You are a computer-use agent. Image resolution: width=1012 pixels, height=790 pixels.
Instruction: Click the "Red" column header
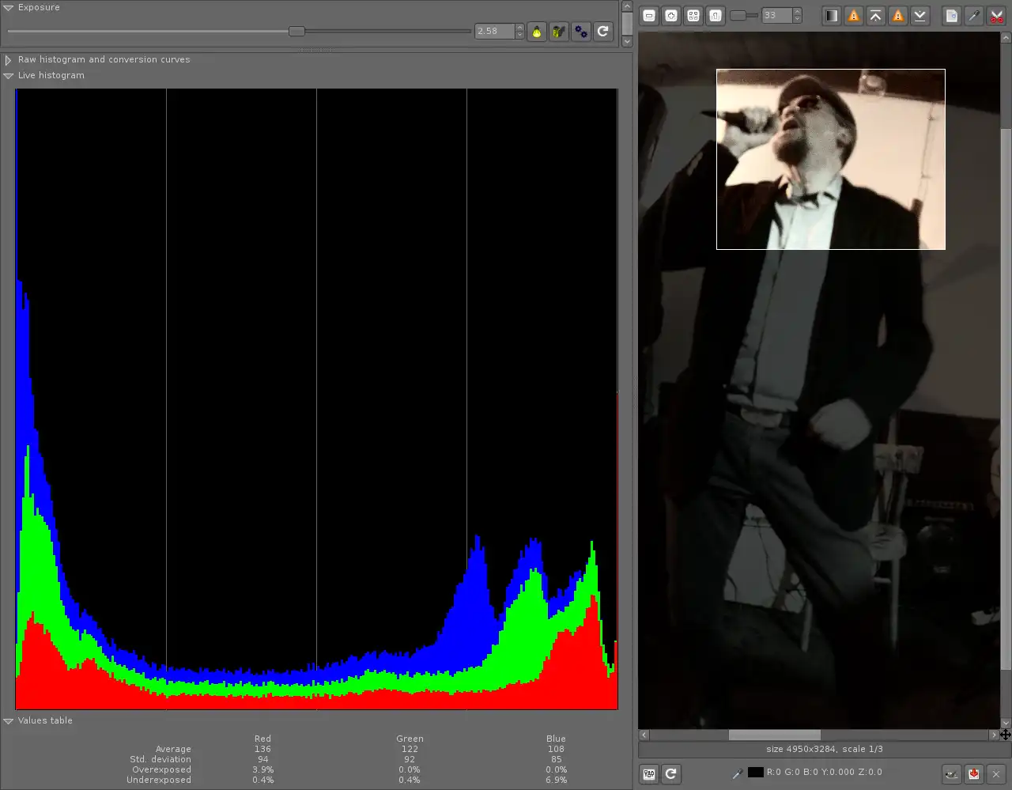[x=262, y=739]
